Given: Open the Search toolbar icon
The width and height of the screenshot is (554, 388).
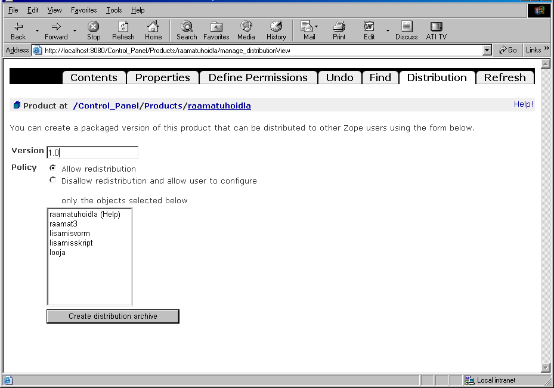Looking at the screenshot, I should (x=187, y=31).
